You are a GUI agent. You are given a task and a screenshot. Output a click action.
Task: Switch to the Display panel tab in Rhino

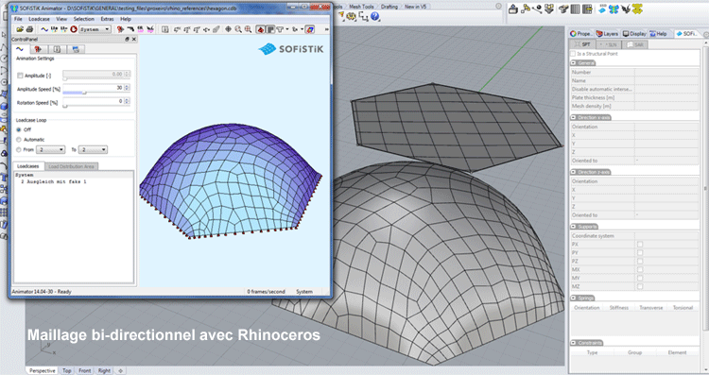pos(635,34)
